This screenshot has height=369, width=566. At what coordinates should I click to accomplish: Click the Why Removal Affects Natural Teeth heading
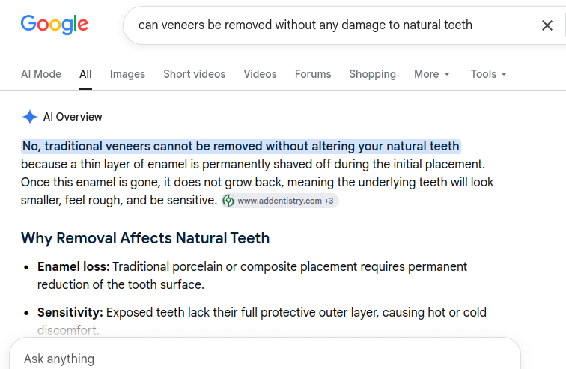[145, 238]
